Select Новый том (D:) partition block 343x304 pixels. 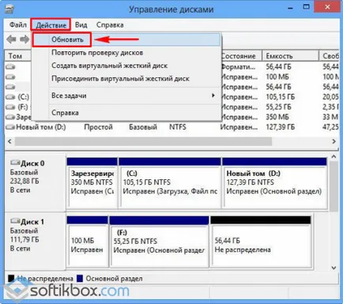tap(275, 183)
